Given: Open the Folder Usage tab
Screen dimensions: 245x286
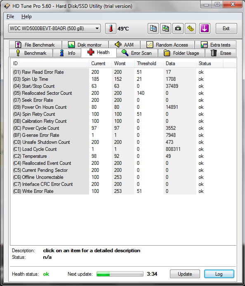Looking at the screenshot, I should (x=181, y=53).
